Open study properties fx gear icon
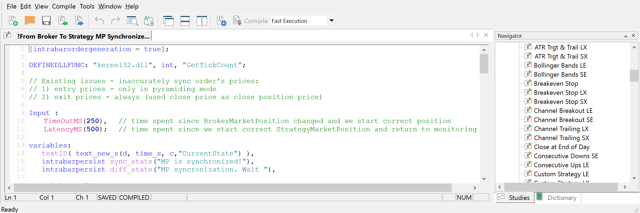 click(222, 21)
